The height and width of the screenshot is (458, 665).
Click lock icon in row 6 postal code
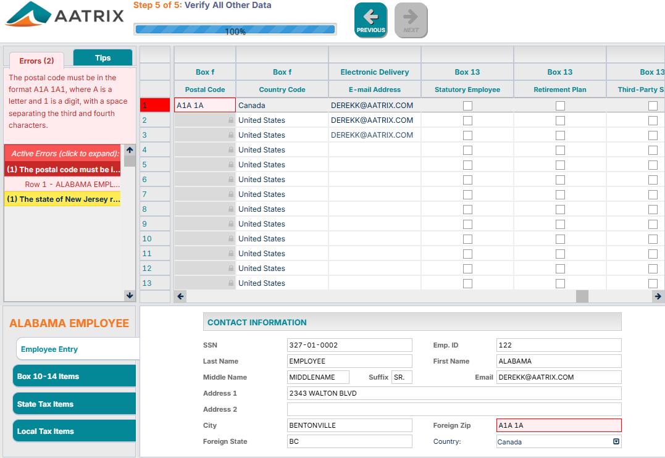tap(231, 180)
